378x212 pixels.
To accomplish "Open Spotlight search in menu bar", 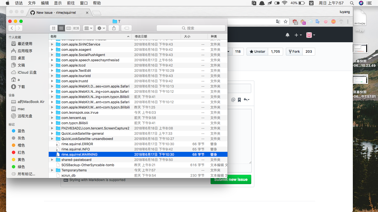I will pyautogui.click(x=352, y=3).
